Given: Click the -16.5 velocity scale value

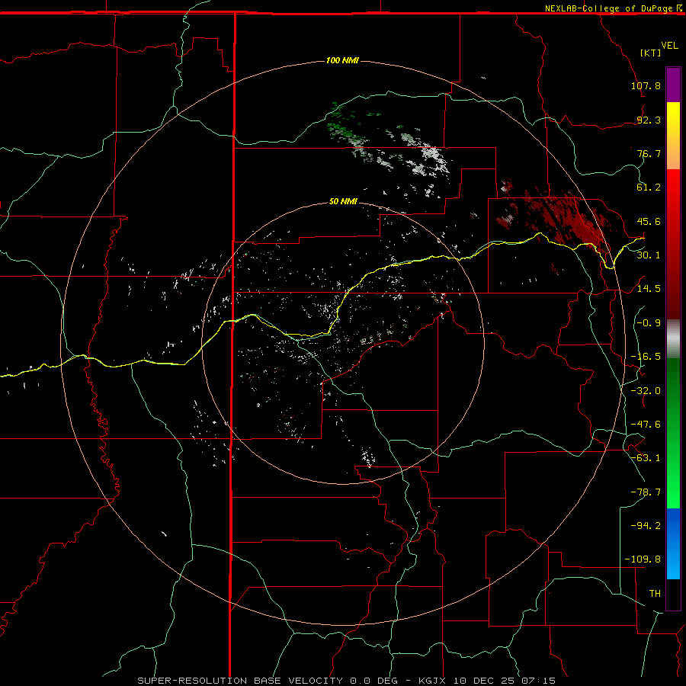Looking at the screenshot, I should pos(646,357).
